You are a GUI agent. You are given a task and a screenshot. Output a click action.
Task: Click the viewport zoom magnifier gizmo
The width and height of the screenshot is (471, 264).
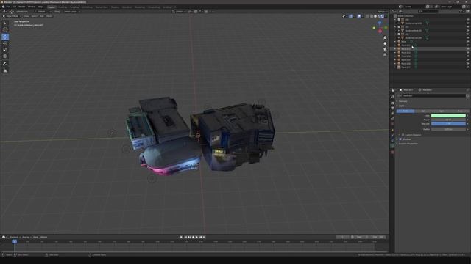click(x=385, y=38)
